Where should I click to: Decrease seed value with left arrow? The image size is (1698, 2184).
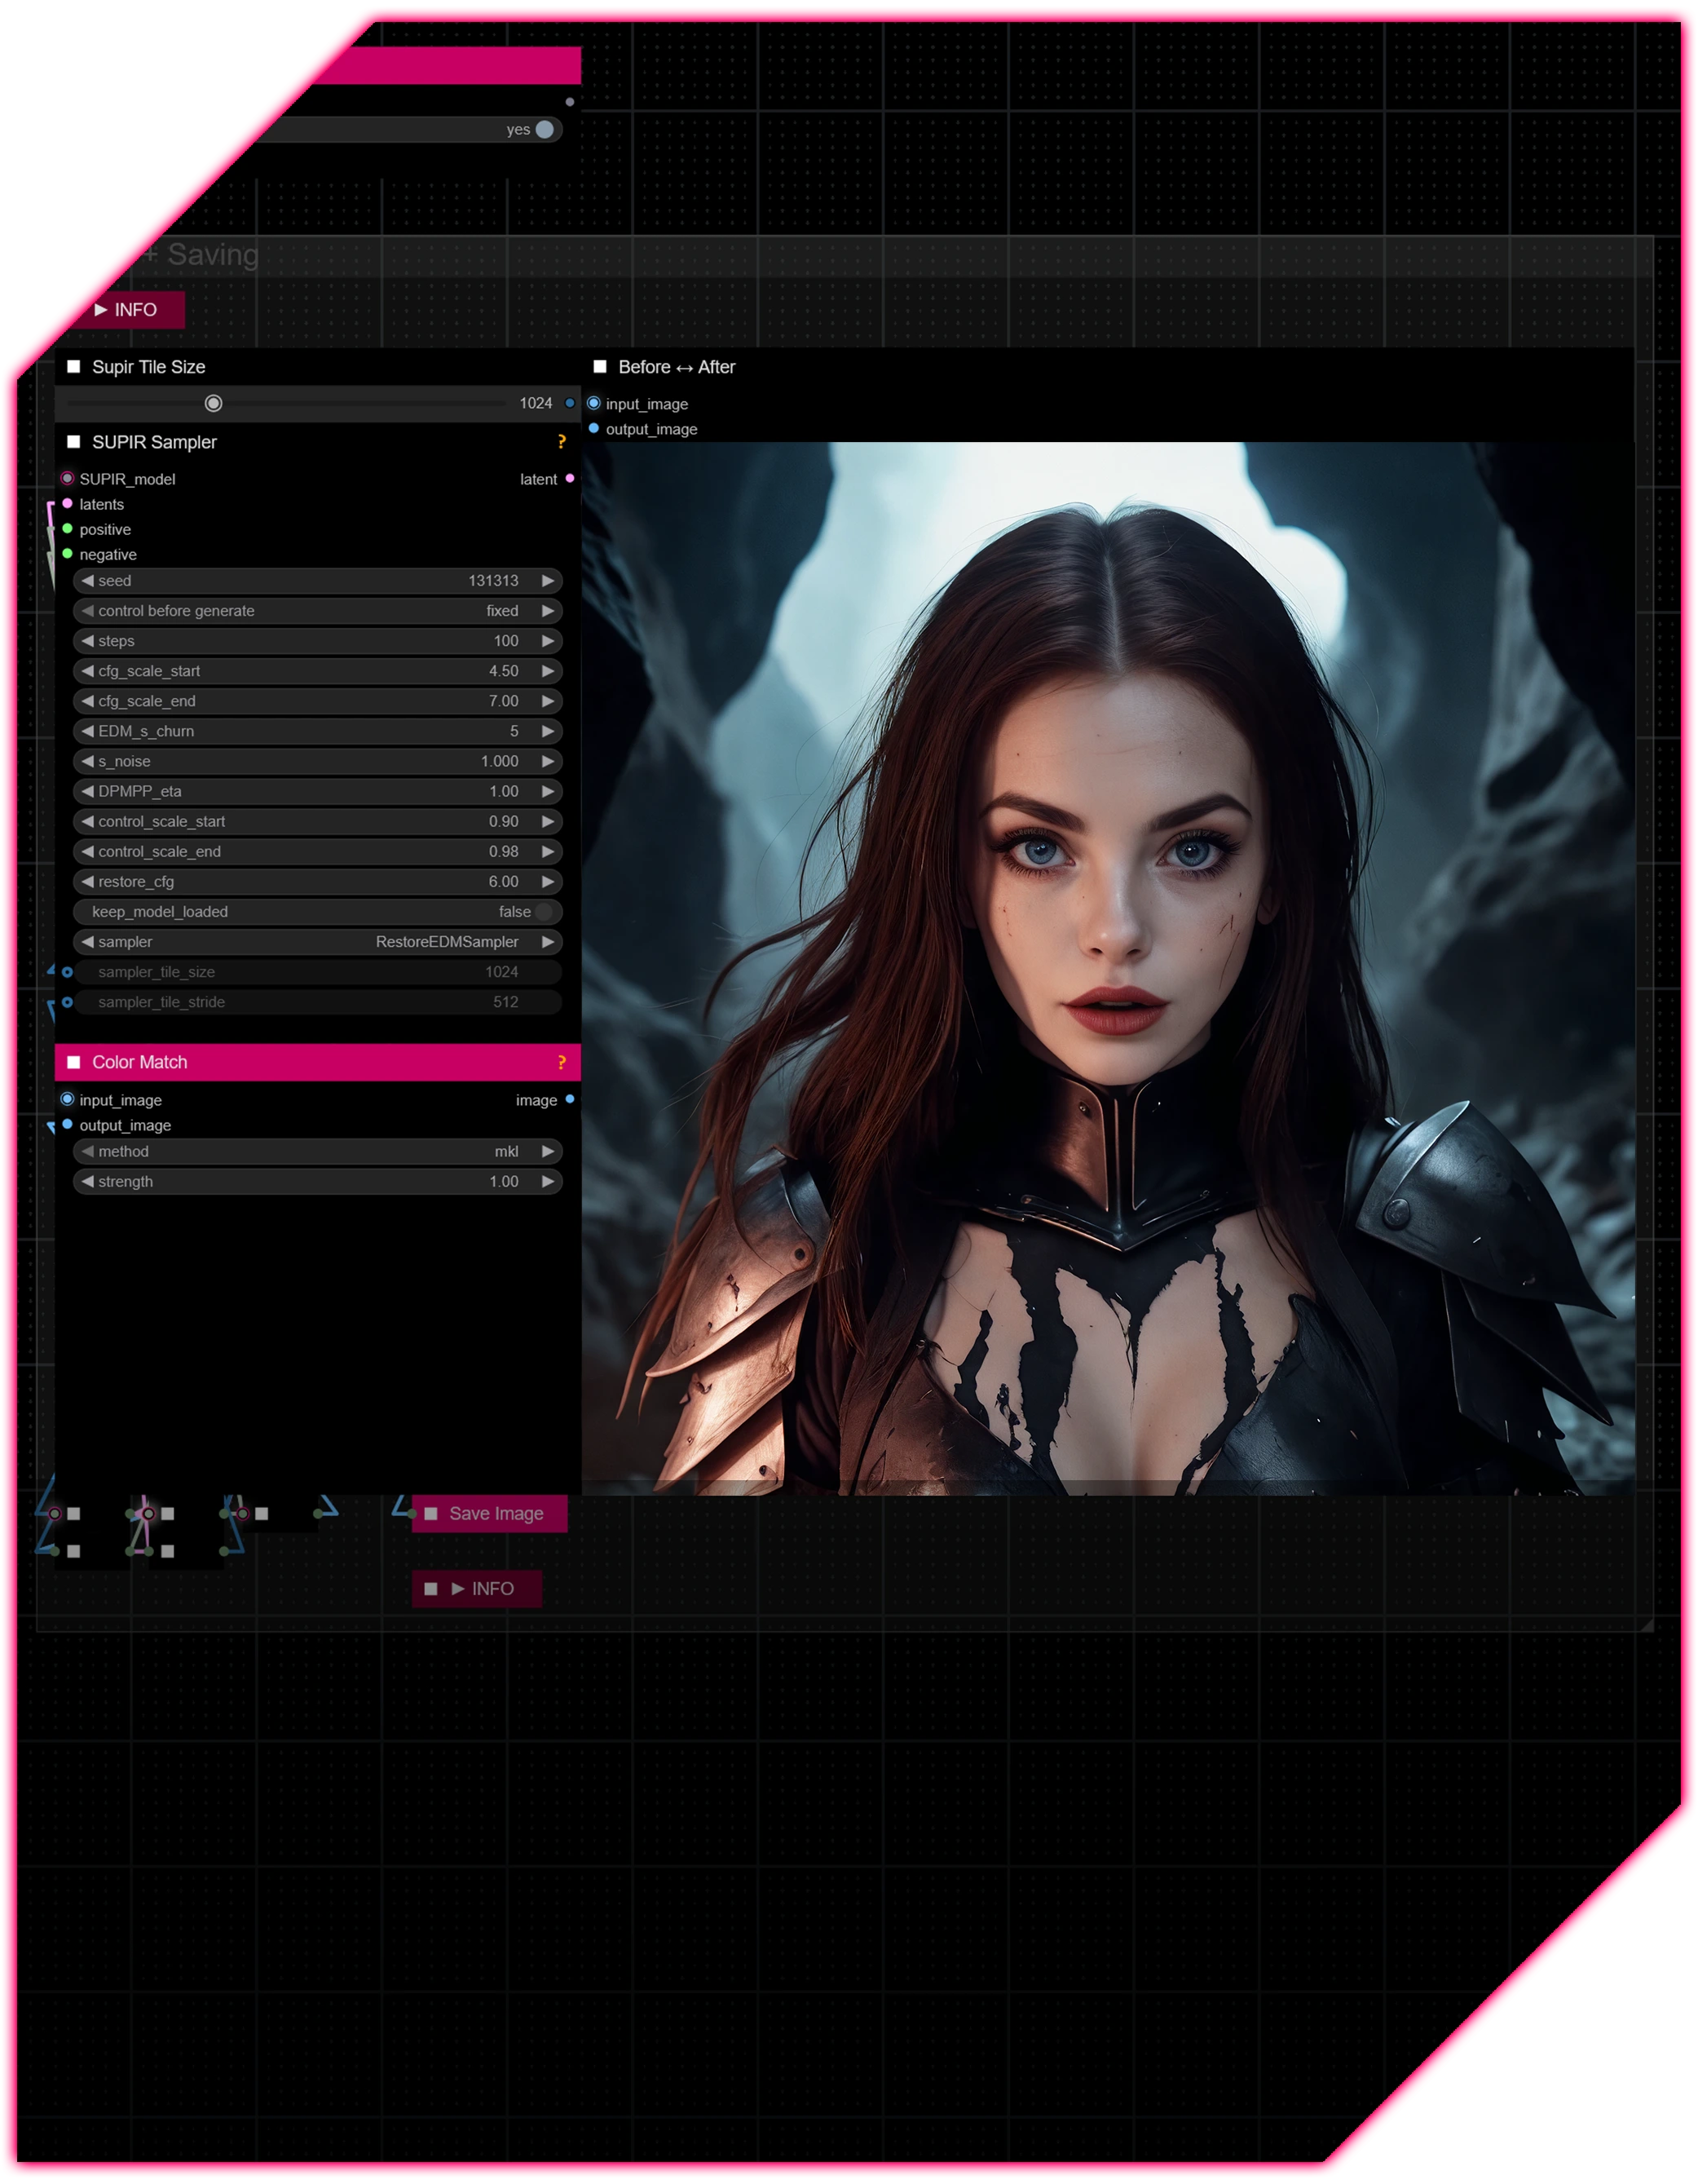click(x=88, y=581)
